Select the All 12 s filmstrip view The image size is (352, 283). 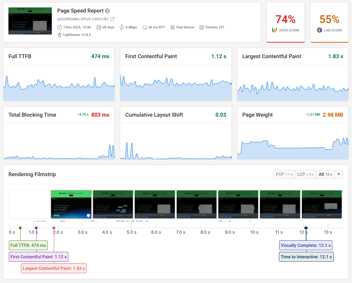click(x=325, y=174)
